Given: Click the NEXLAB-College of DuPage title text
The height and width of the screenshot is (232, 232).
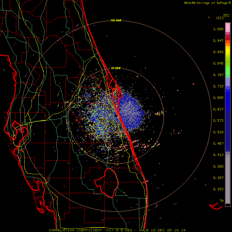Looking at the screenshot, I should pyautogui.click(x=206, y=3).
